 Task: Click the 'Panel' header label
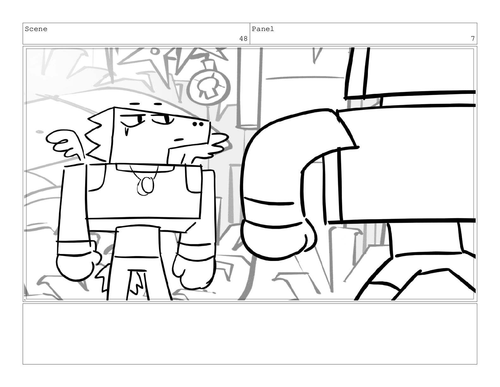tap(263, 29)
